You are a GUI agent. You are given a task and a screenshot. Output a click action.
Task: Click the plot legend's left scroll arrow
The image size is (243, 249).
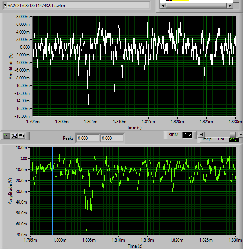(x=201, y=134)
